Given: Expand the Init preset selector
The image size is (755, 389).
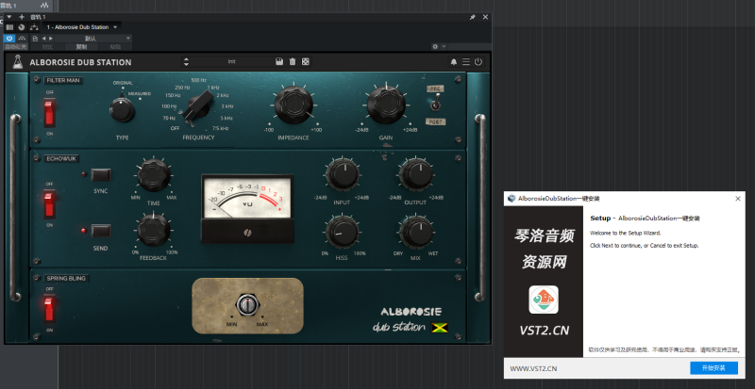Looking at the screenshot, I should [231, 62].
